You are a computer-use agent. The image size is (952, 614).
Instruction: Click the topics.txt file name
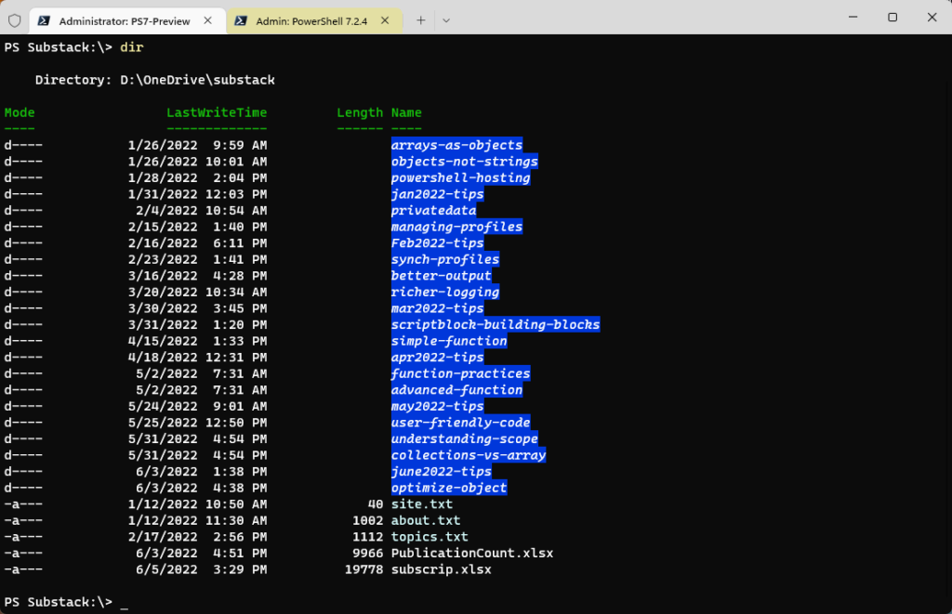point(430,537)
